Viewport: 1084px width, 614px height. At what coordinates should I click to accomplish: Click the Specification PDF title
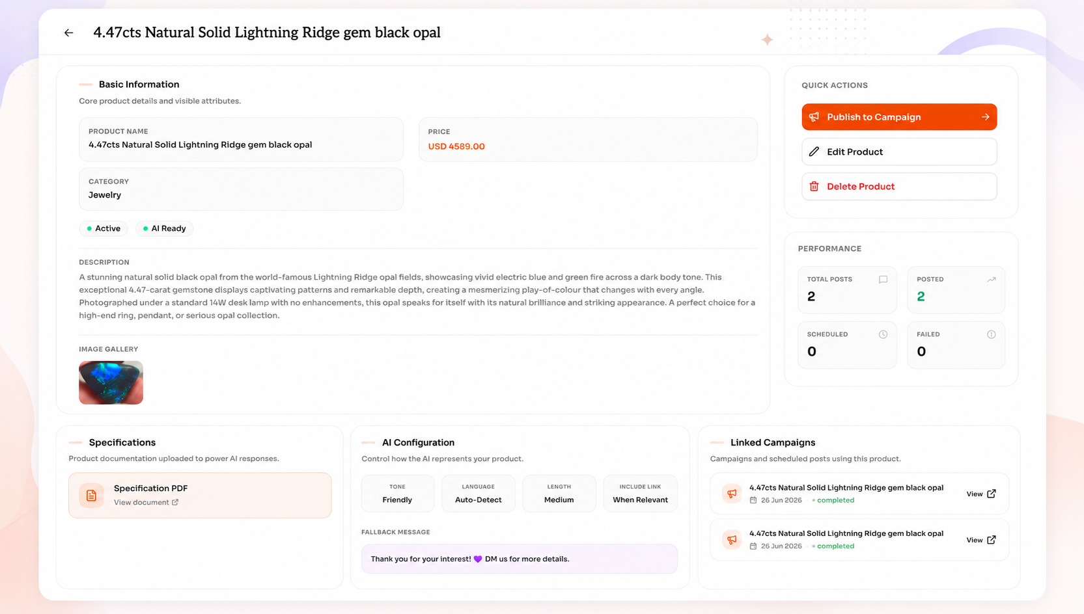click(x=150, y=488)
